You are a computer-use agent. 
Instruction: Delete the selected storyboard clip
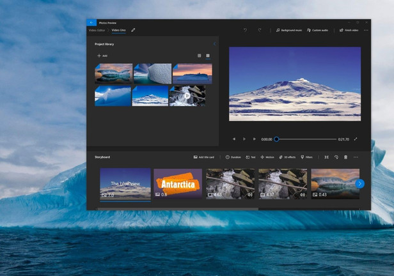point(346,157)
